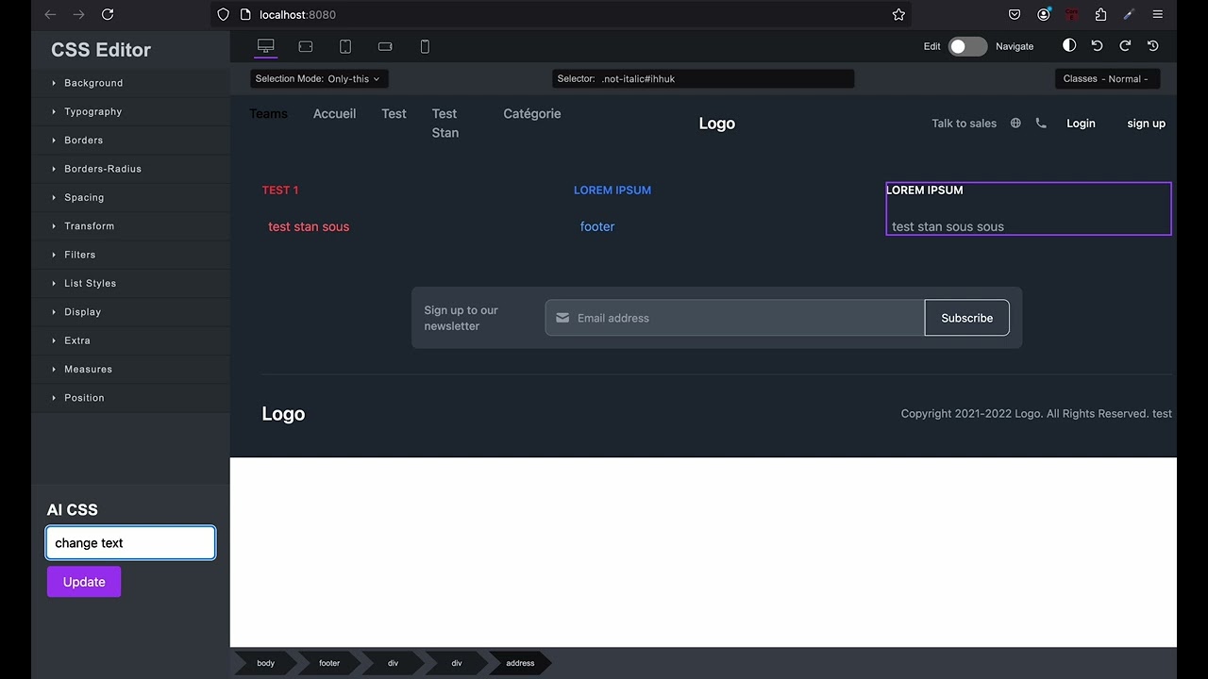Click the eyedropper extension icon
The height and width of the screenshot is (679, 1208).
1129,14
